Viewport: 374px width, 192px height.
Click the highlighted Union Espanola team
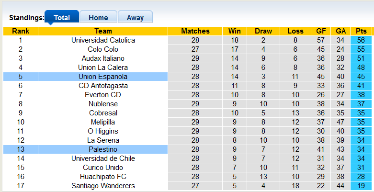(x=103, y=77)
